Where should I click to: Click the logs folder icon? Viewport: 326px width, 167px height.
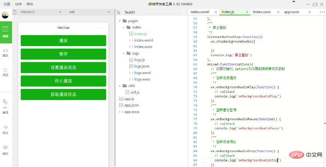129,53
